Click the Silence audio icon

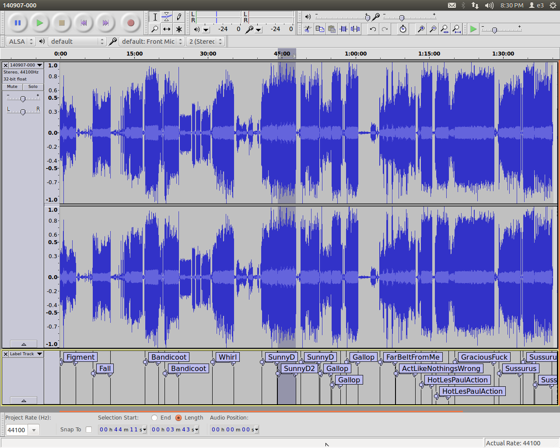(x=355, y=29)
